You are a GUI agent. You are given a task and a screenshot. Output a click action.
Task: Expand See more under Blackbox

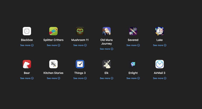pos(27,45)
